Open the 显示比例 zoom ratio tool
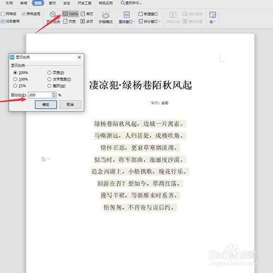 53,17
